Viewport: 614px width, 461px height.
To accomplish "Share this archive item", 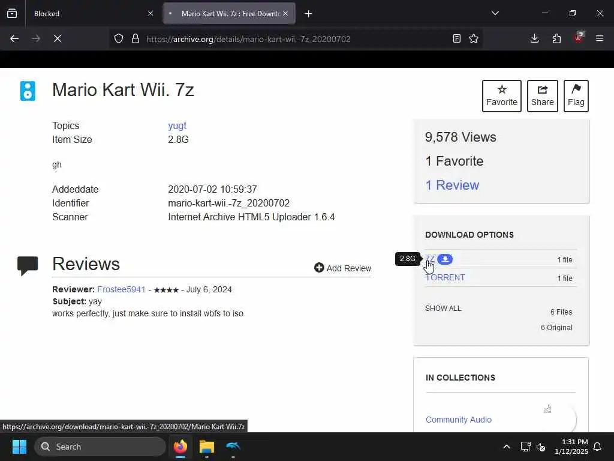I will (542, 96).
